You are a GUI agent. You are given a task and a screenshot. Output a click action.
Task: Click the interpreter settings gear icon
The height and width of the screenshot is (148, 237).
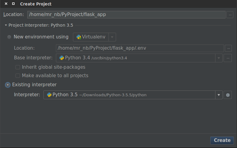point(228,95)
